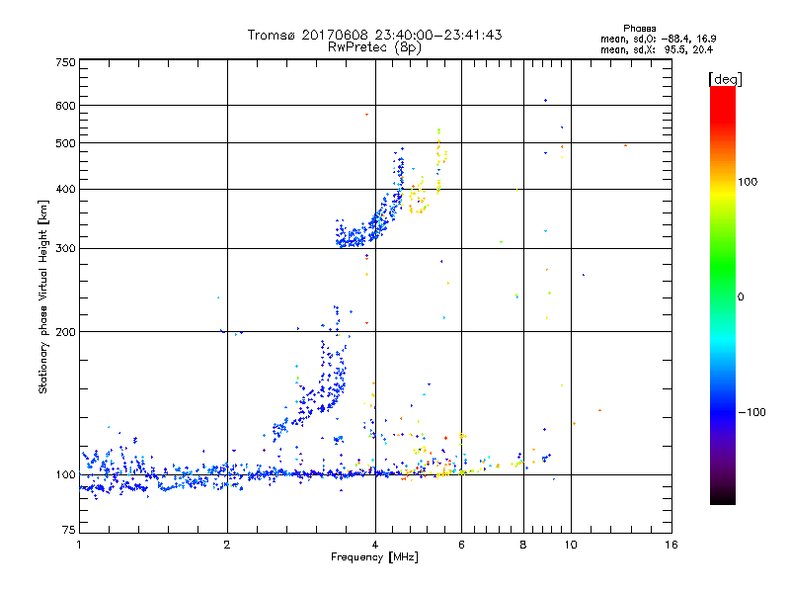Click the 750 km y-axis tick label

[x=65, y=62]
